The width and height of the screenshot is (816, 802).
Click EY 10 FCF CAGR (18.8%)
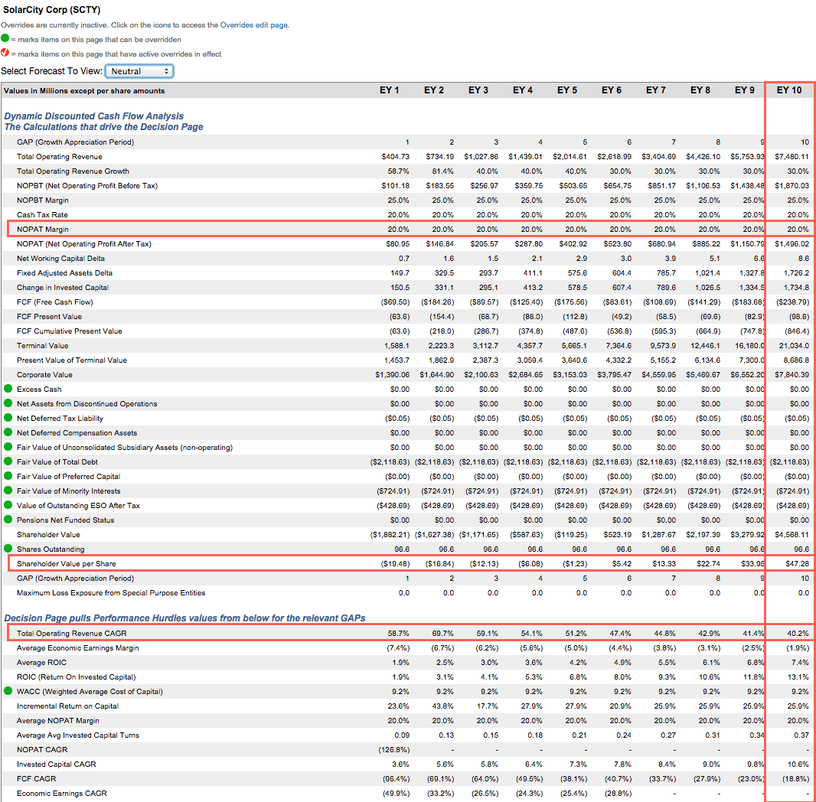tap(795, 779)
